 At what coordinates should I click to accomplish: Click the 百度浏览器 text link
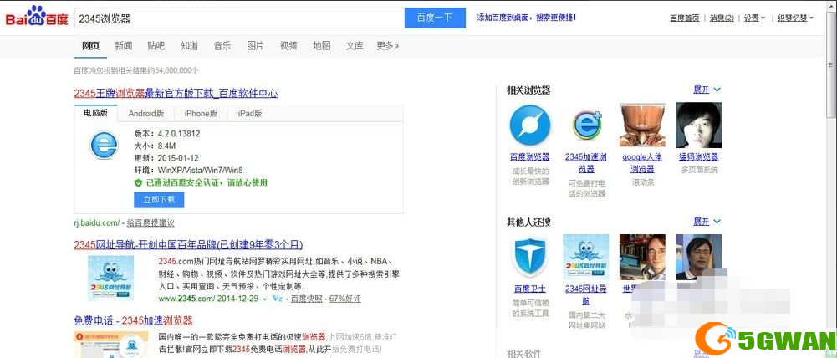[529, 157]
